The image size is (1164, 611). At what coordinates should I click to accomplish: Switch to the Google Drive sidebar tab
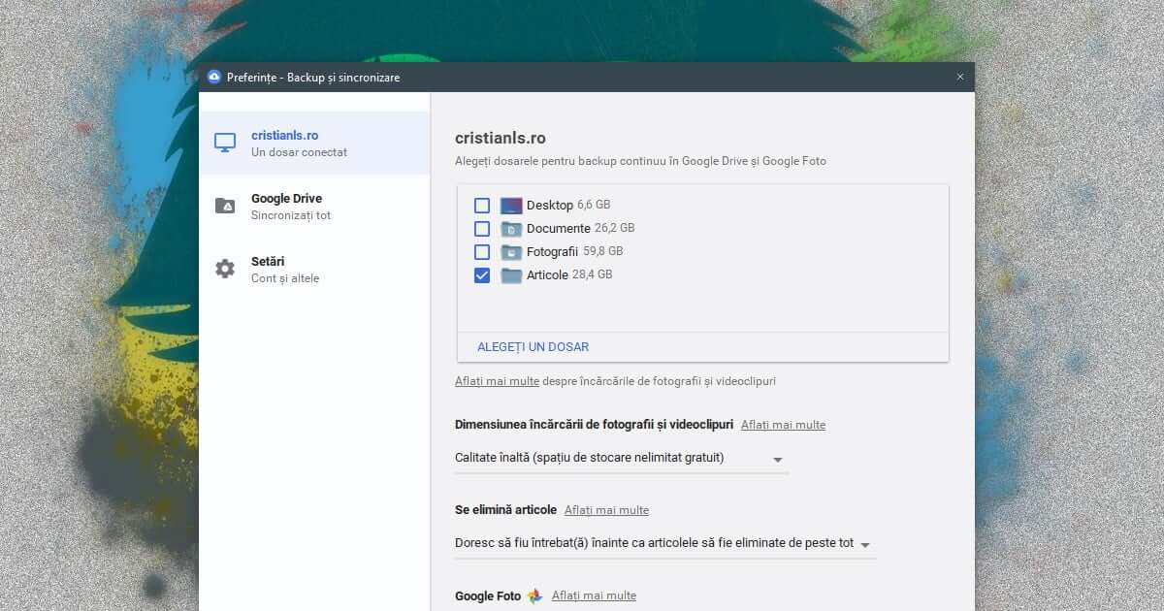pyautogui.click(x=314, y=207)
